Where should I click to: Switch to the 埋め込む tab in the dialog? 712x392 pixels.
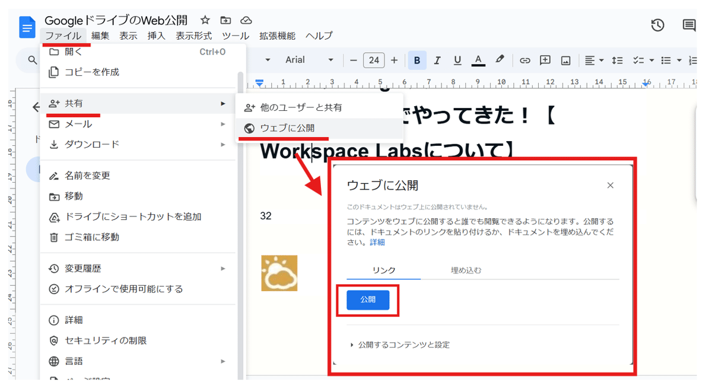[466, 270]
